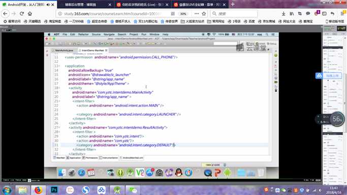Switch to Application bottom editor tab
This screenshot has height=195, width=347.
pyautogui.click(x=74, y=158)
